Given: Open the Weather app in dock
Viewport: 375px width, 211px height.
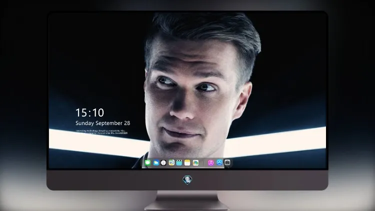Looking at the screenshot, I should [x=156, y=162].
